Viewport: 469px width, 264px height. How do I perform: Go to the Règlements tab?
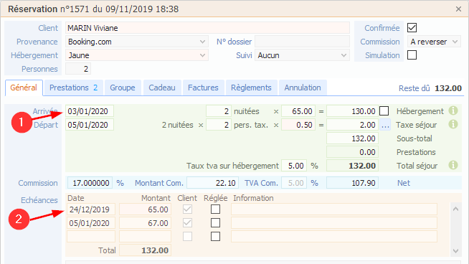(251, 88)
